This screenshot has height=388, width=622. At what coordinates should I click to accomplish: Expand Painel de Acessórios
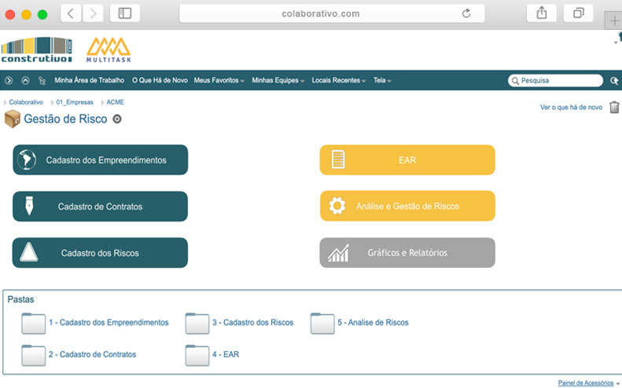pos(588,383)
